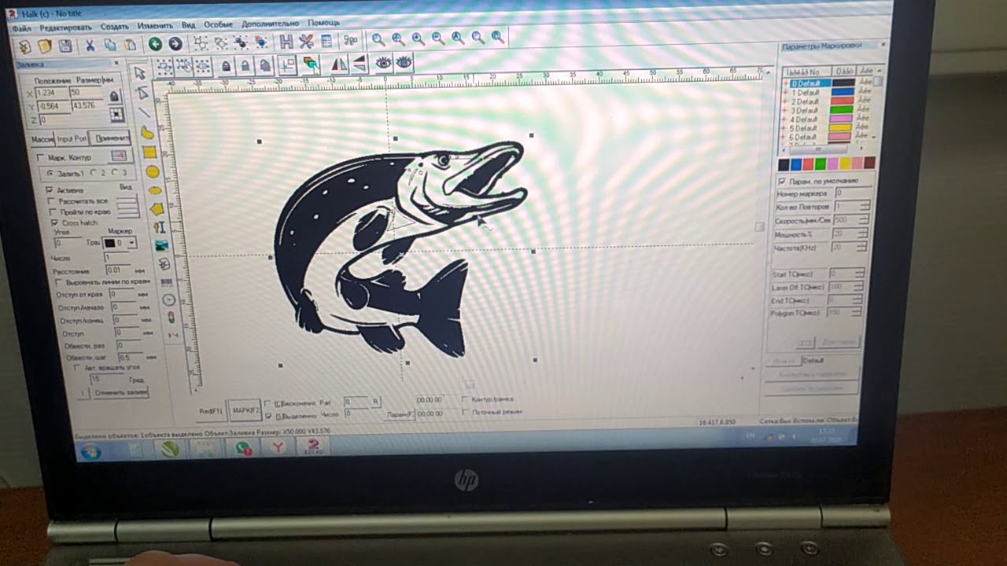Toggle the Активна checkbox
Viewport: 1007px width, 566px height.
(49, 190)
